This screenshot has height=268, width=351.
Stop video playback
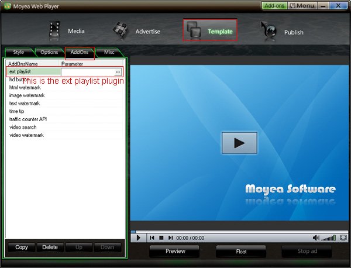coord(161,238)
